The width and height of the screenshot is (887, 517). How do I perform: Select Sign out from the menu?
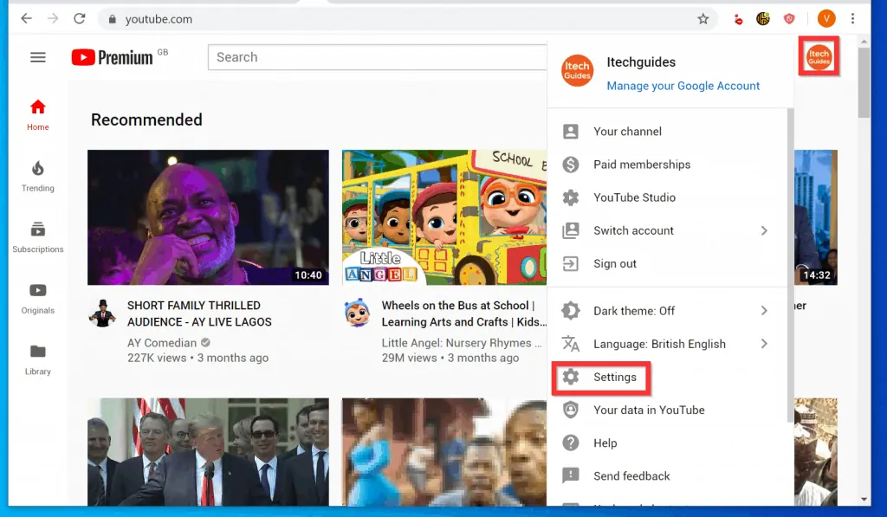[614, 264]
